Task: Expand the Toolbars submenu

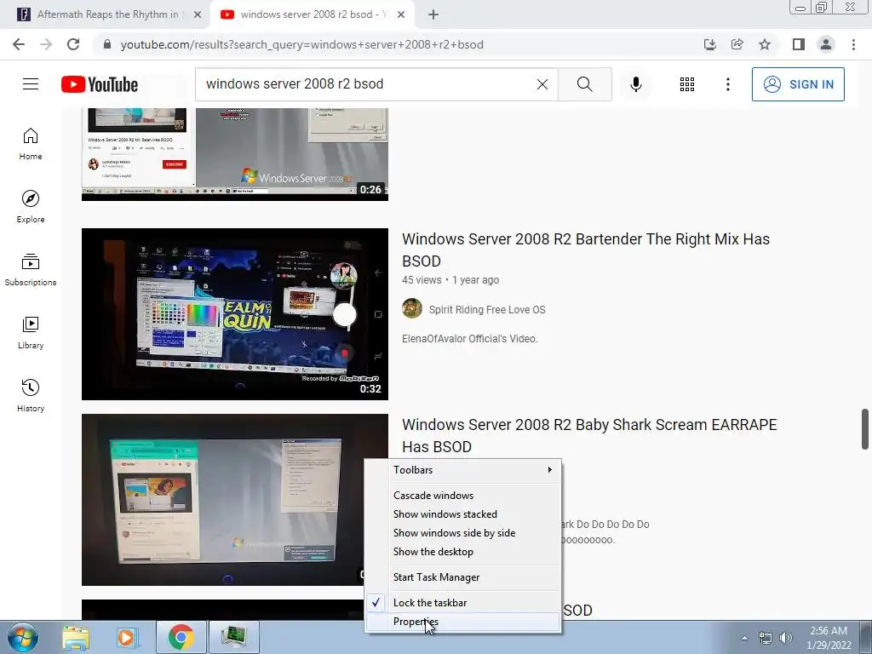Action: coord(462,470)
